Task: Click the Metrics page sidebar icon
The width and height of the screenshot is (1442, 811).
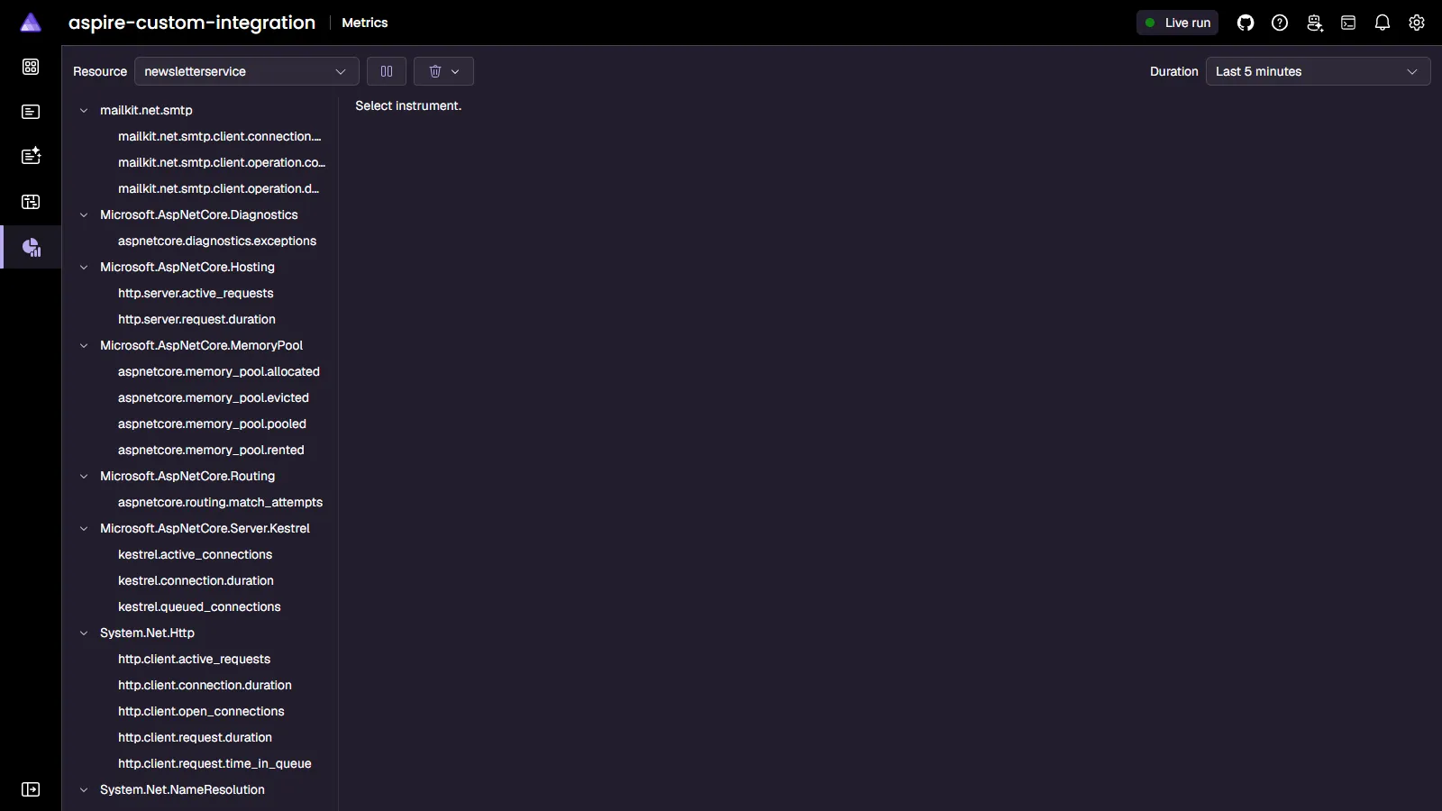Action: pyautogui.click(x=31, y=247)
